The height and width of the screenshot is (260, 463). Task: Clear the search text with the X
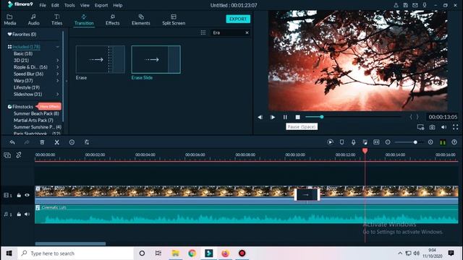click(247, 32)
